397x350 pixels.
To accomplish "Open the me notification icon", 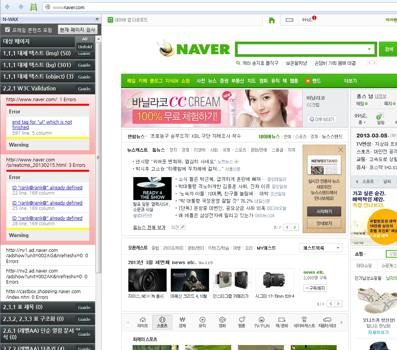I will coord(309,19).
